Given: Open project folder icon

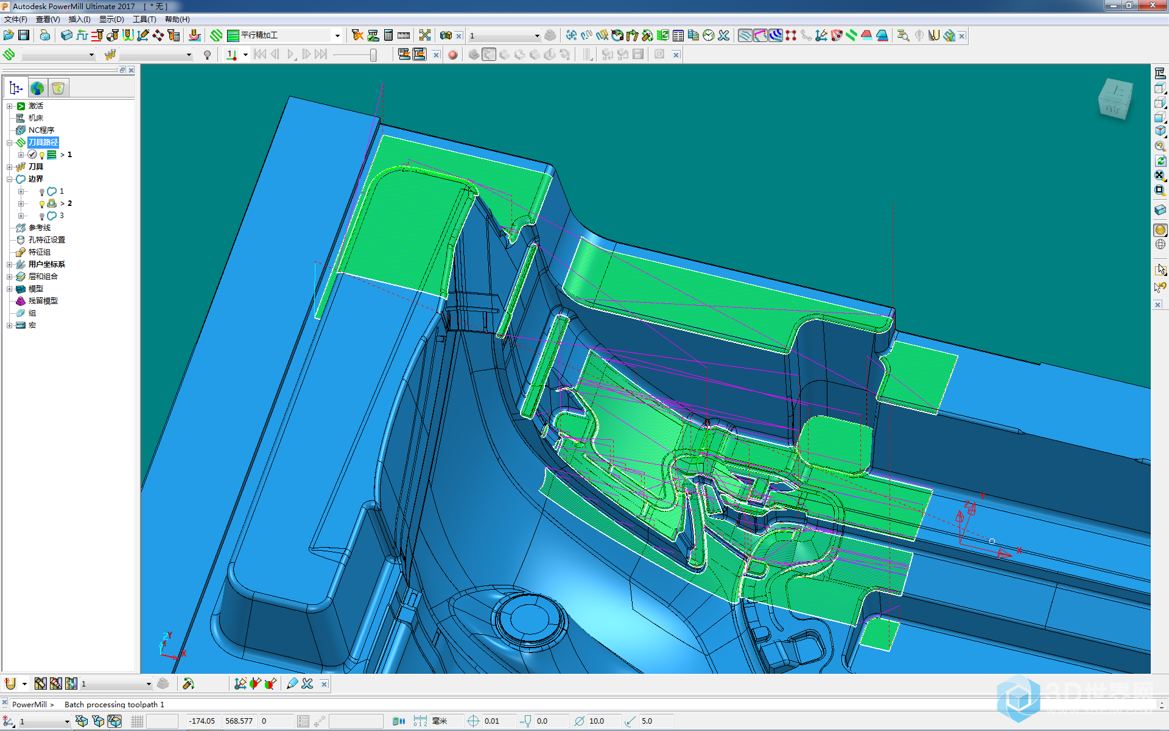Looking at the screenshot, I should point(9,35).
